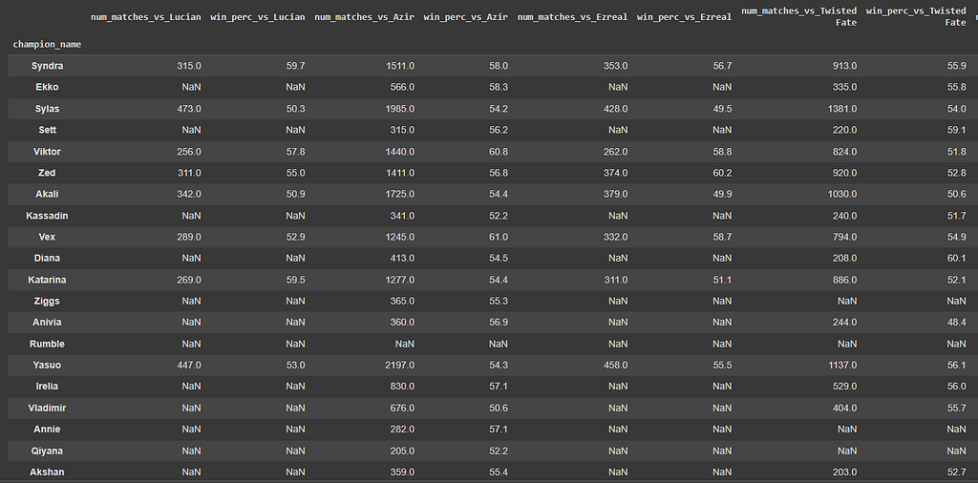Click the win_perc_vs_Twisted Fate column header
Screen dimensions: 978x483
[916, 17]
